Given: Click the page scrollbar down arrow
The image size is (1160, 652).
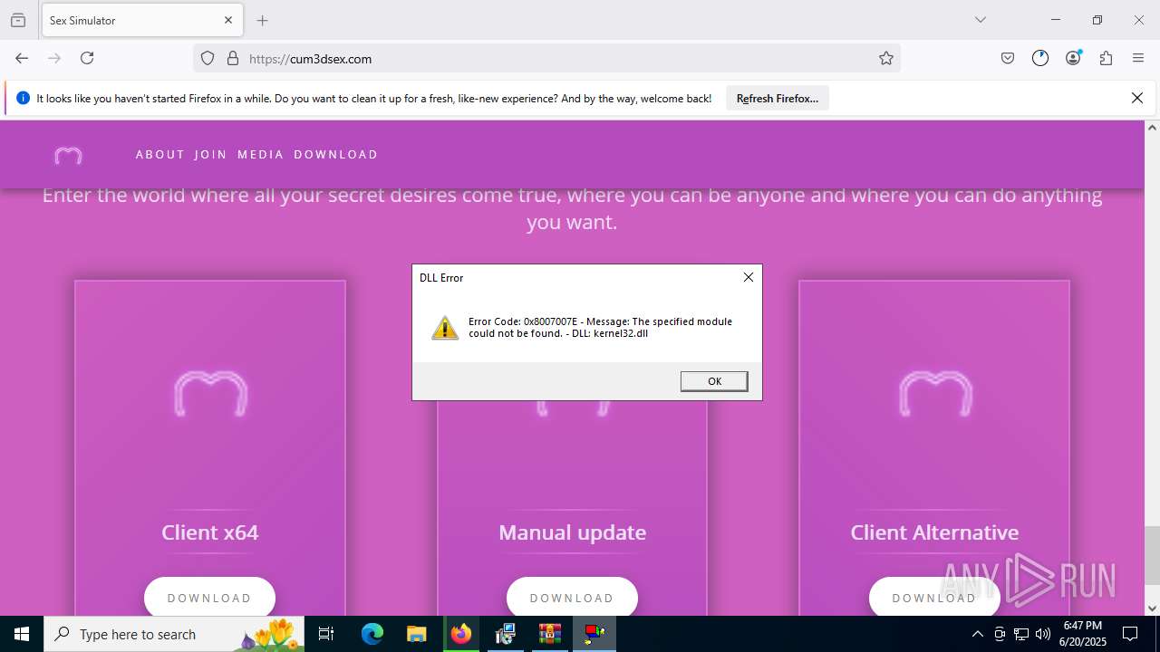Looking at the screenshot, I should 1152,609.
